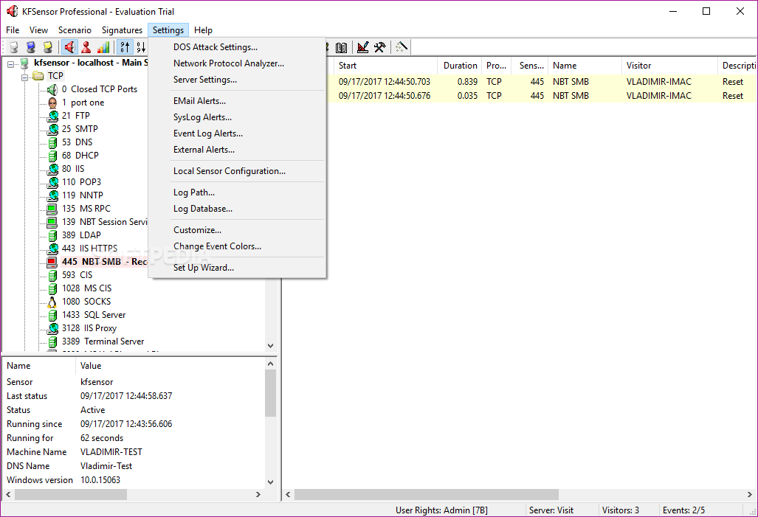Select EMail Alerts... menu entry

pyautogui.click(x=238, y=101)
